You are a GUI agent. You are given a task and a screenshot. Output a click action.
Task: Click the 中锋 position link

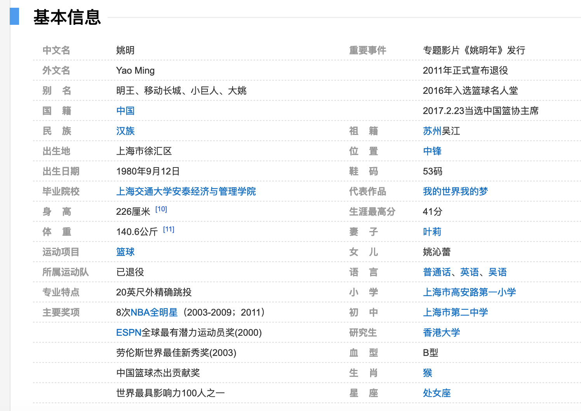click(432, 151)
